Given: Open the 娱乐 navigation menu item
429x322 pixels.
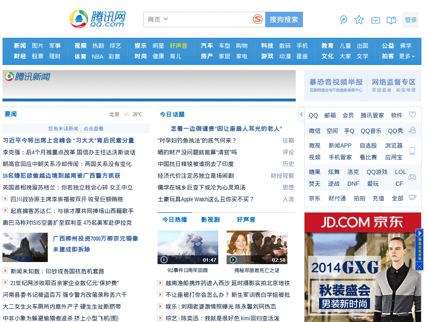Looking at the screenshot, I should tap(141, 46).
